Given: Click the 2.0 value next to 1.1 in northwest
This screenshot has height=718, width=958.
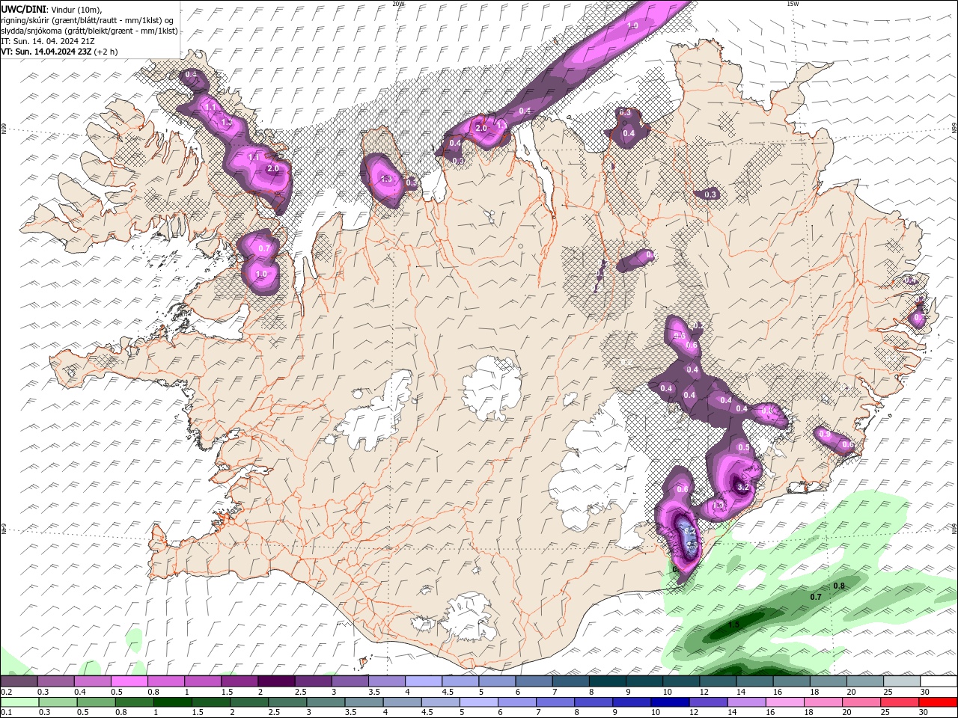Looking at the screenshot, I should tap(273, 169).
